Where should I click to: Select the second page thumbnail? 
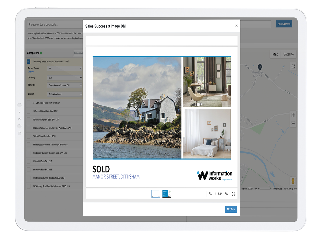(x=166, y=194)
